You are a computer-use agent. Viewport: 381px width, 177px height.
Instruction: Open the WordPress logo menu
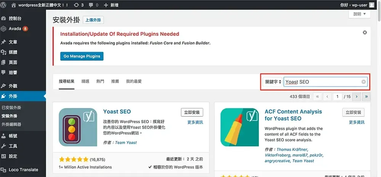tap(3, 5)
